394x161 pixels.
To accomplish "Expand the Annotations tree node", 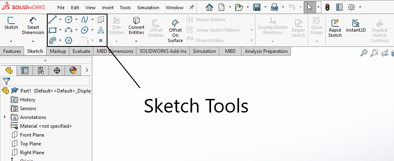I will pos(5,117).
